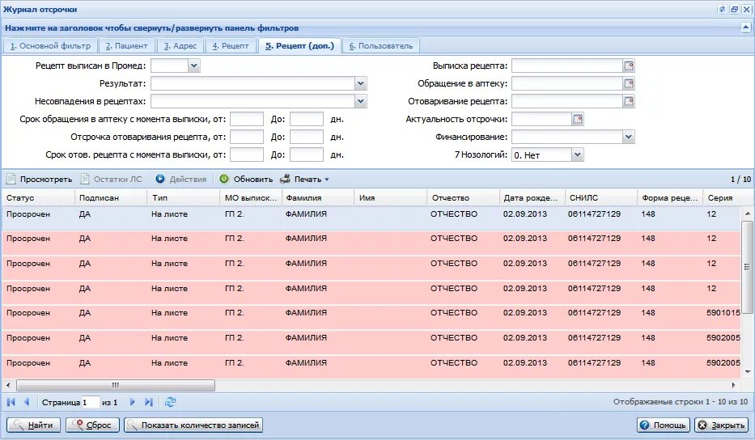Switch to the Пользователь tab

[x=381, y=46]
